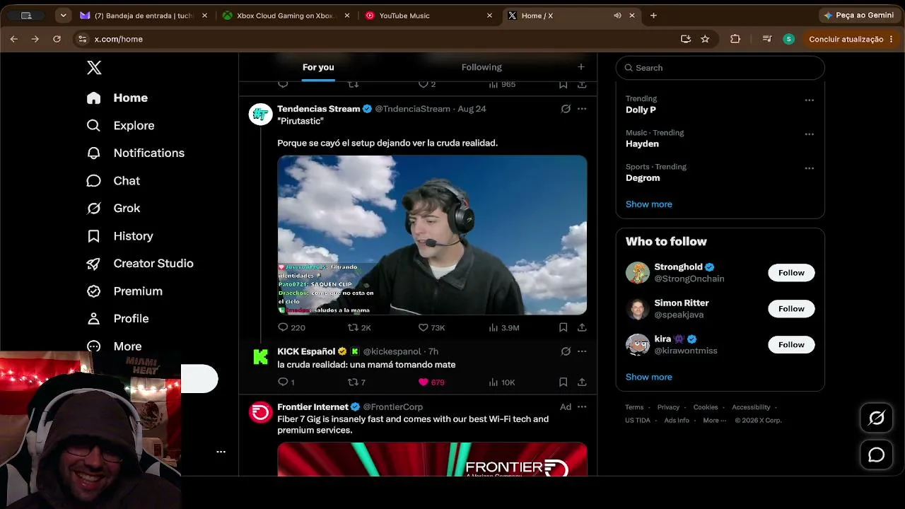Show more accounts under Who to follow
Viewport: 905px width, 509px height.
click(649, 377)
